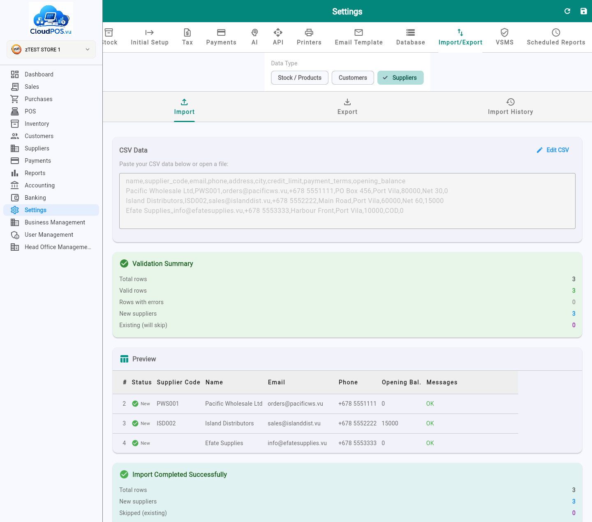The height and width of the screenshot is (522, 592).
Task: Select the Stock / Products data type
Action: 300,78
